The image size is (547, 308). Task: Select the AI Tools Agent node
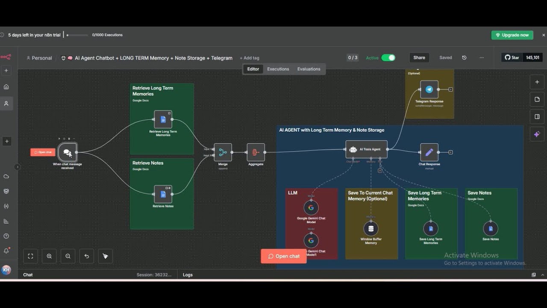pos(367,149)
